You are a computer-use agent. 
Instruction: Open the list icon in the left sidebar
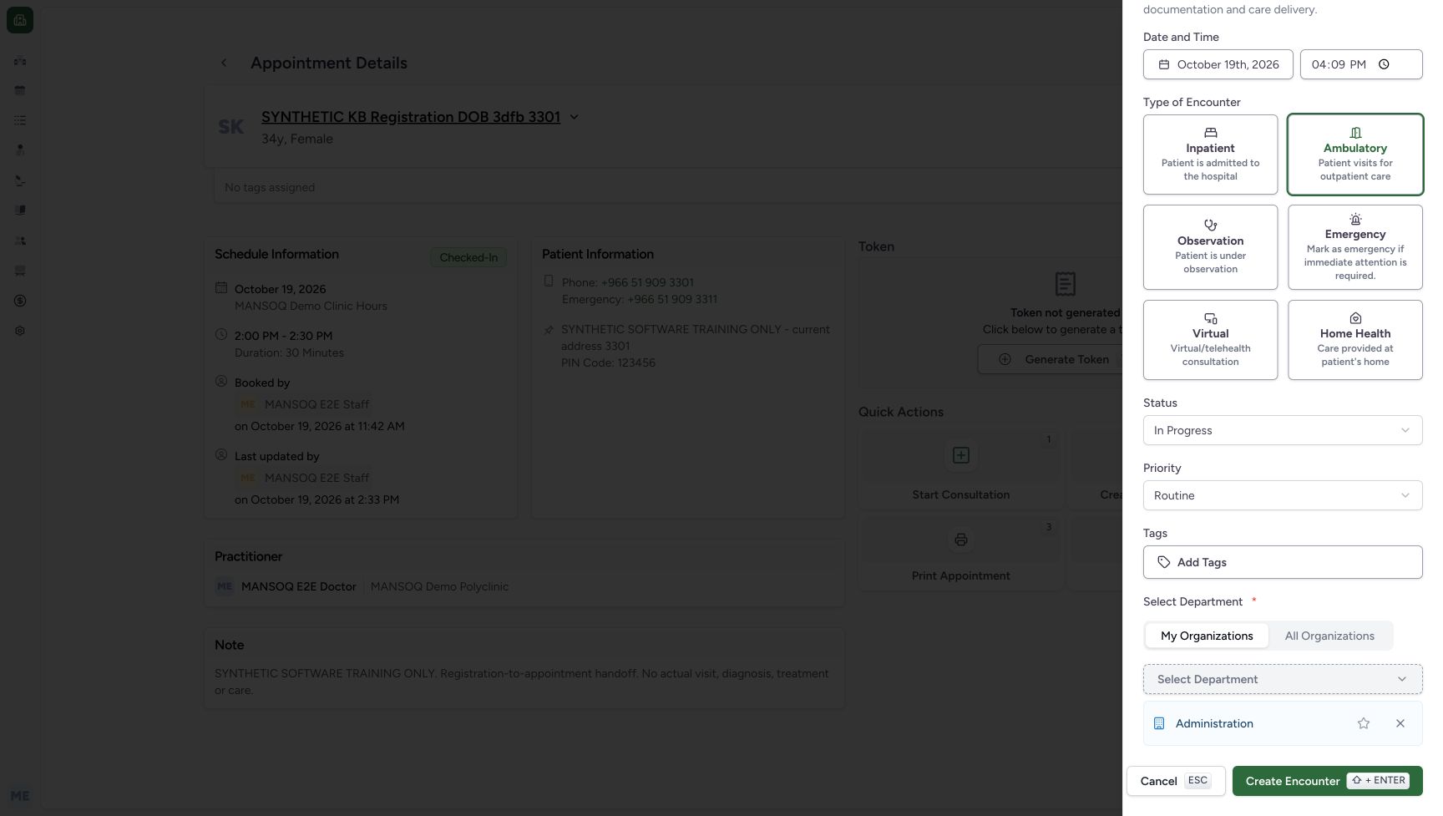click(20, 120)
